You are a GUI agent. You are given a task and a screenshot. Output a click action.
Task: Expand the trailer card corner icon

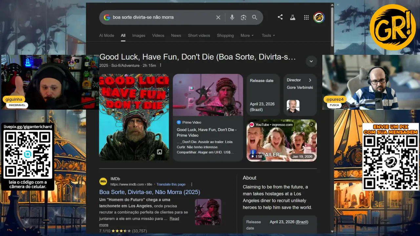[x=312, y=125]
